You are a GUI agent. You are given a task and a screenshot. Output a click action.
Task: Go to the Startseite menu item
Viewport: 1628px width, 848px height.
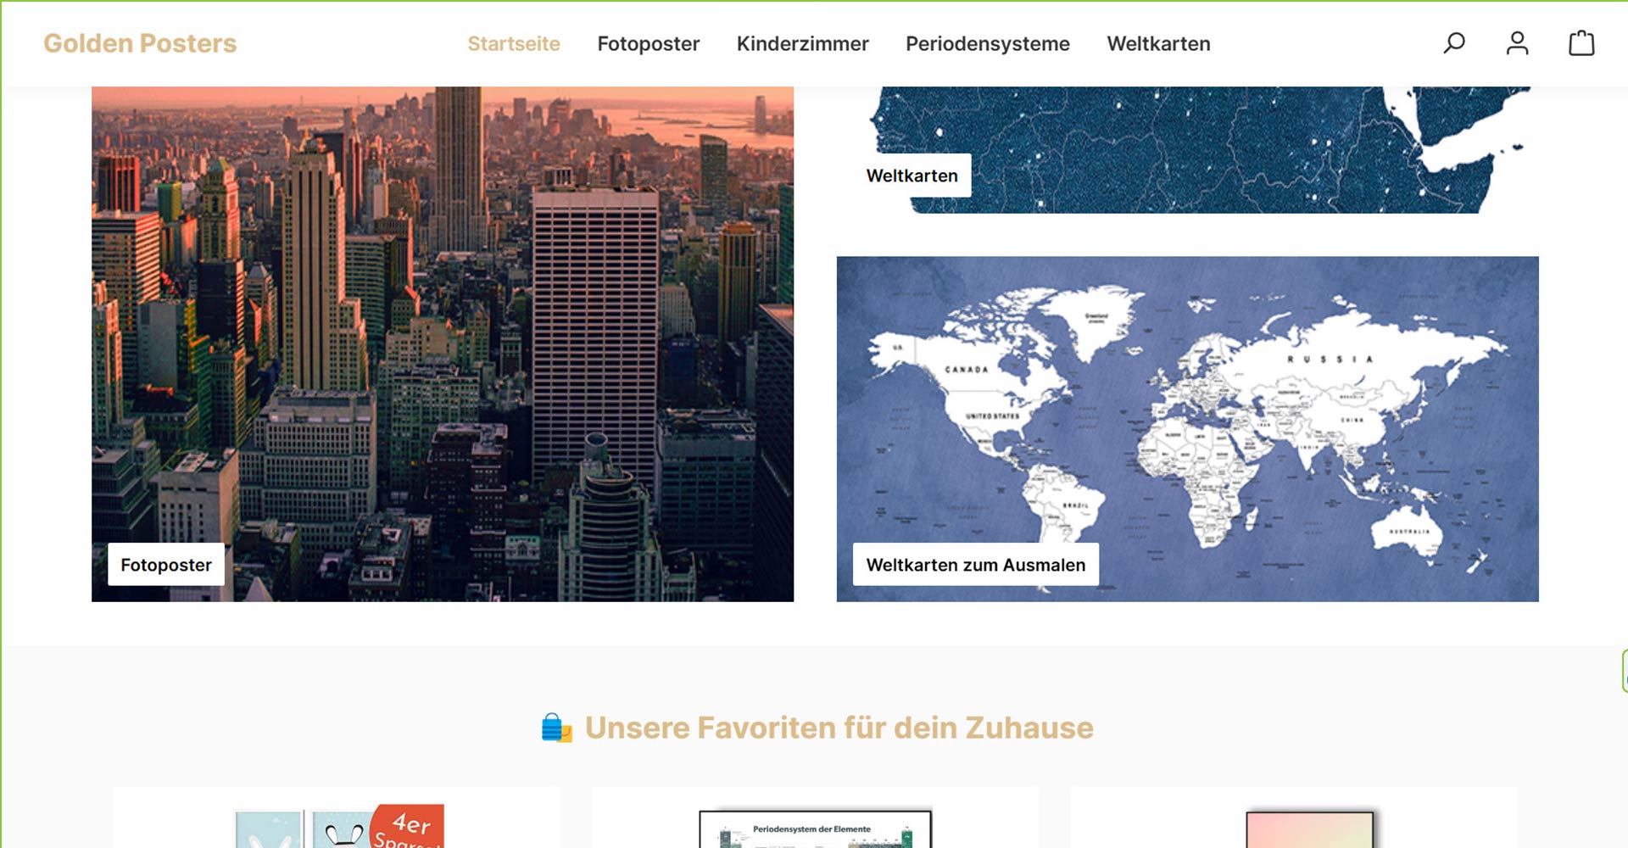click(514, 44)
